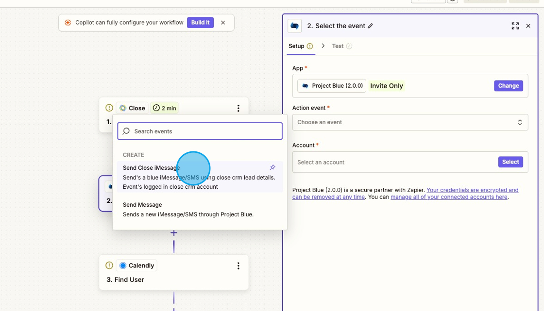
Task: Open the Choose an event dropdown
Action: point(410,122)
